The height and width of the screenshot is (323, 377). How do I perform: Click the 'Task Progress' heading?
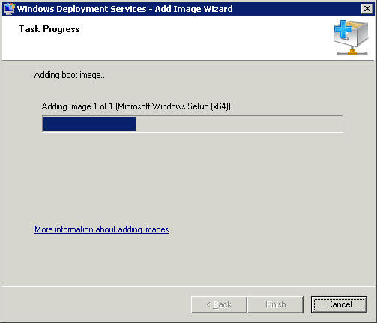coord(49,29)
